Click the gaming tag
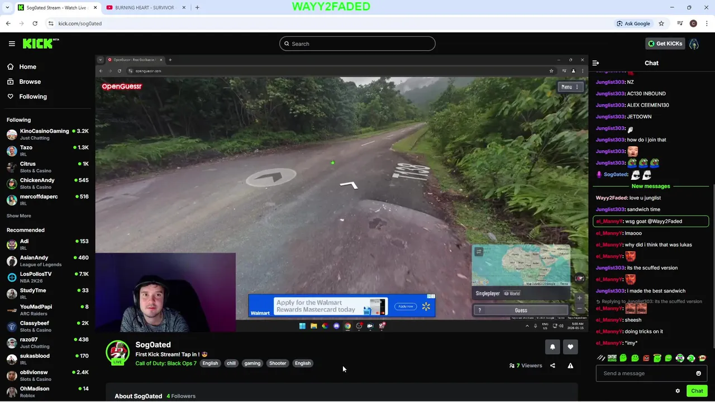The width and height of the screenshot is (715, 402). (252, 363)
